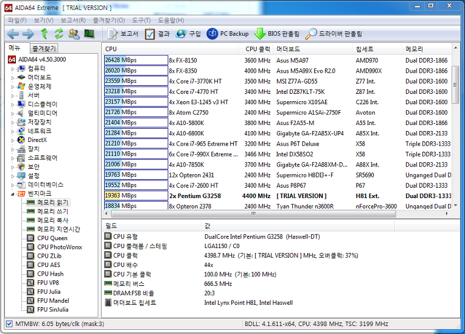The image size is (465, 334).
Task: Expand the 운영체제 tree node
Action: pos(12,87)
